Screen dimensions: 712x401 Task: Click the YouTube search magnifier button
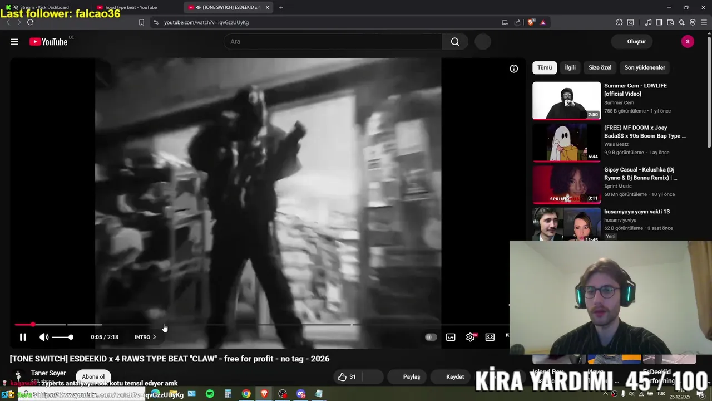[455, 42]
